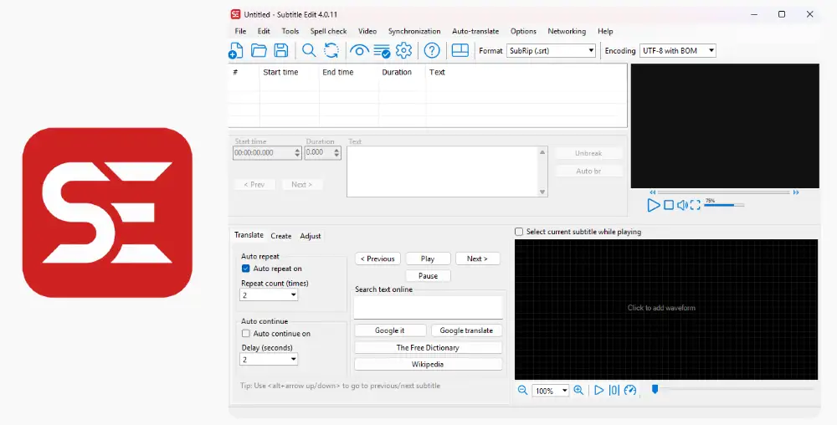Open the Synchronization menu

coord(414,32)
